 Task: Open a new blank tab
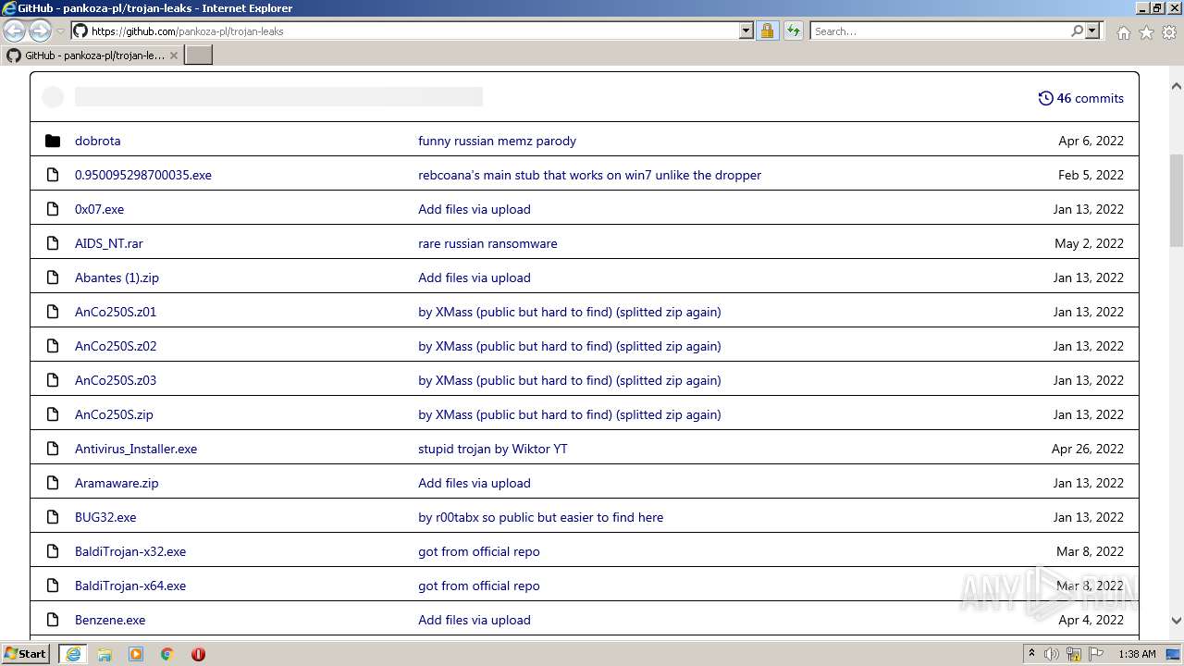tap(199, 55)
